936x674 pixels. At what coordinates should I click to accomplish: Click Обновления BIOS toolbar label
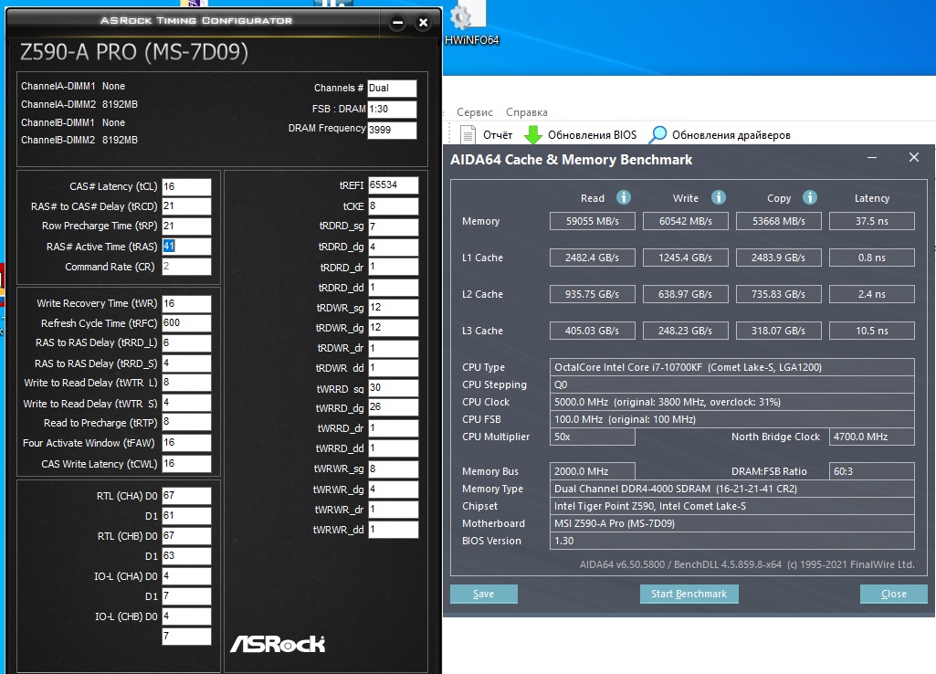coord(592,135)
